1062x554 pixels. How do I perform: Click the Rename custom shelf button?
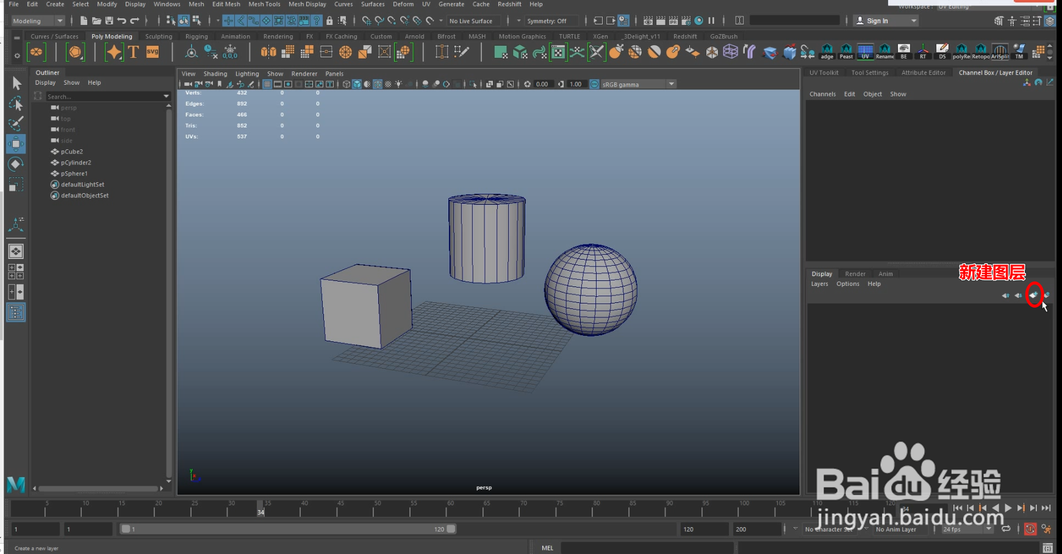(884, 52)
